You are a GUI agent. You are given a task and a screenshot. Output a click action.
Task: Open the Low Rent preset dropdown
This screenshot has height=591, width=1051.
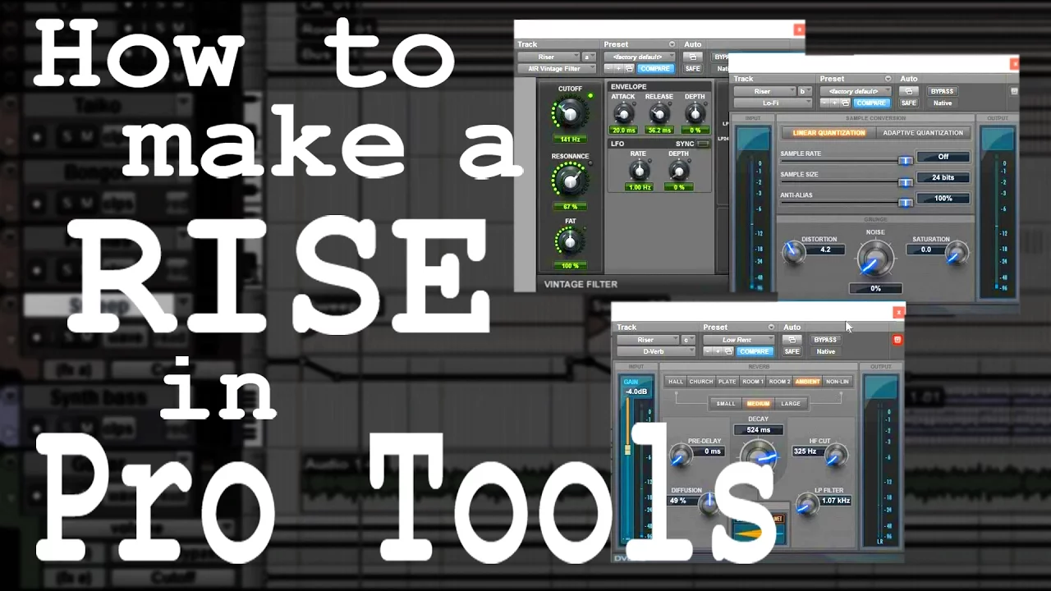738,340
